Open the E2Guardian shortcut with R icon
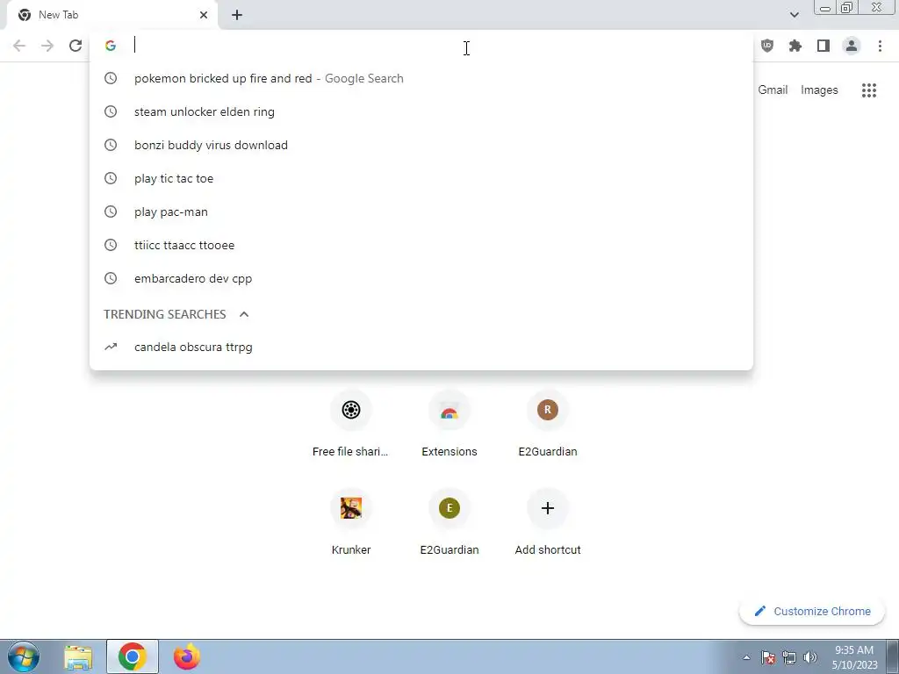Viewport: 899px width, 674px height. pos(548,424)
